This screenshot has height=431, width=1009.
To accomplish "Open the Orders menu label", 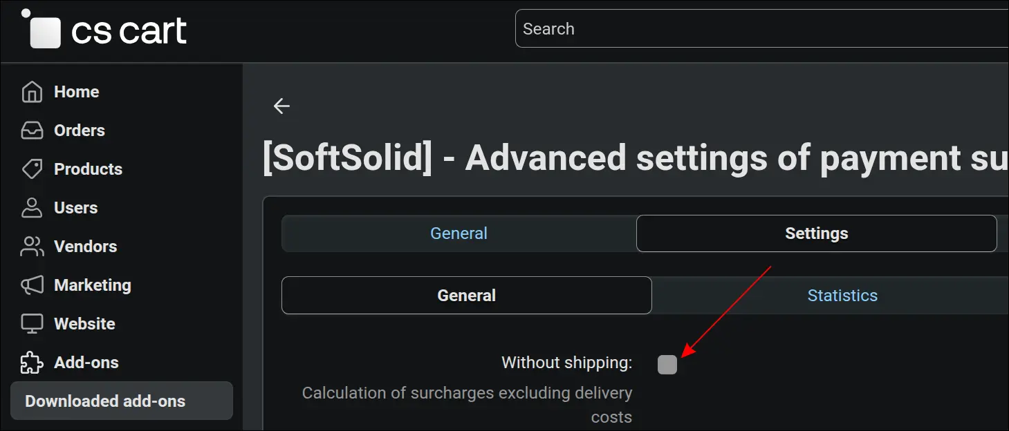I will pos(80,131).
